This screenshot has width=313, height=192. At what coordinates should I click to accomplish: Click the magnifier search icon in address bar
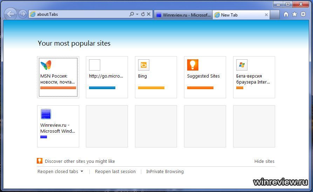click(x=131, y=14)
